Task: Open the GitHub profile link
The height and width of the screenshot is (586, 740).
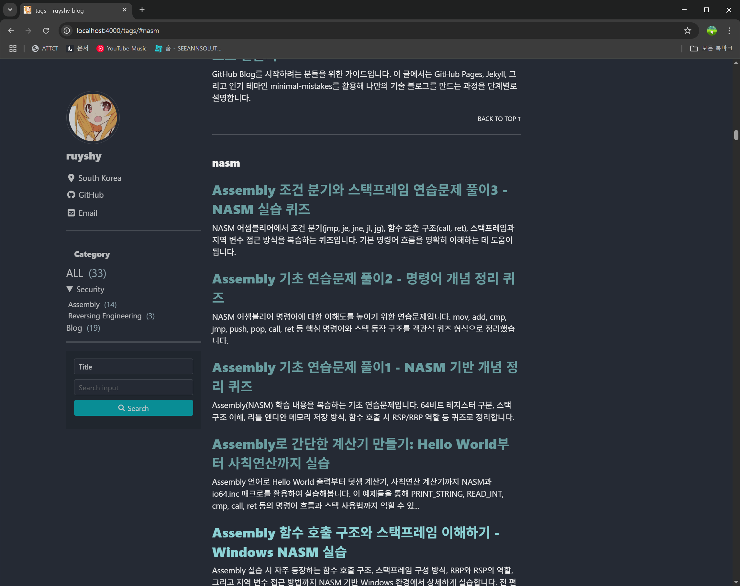Action: point(91,195)
